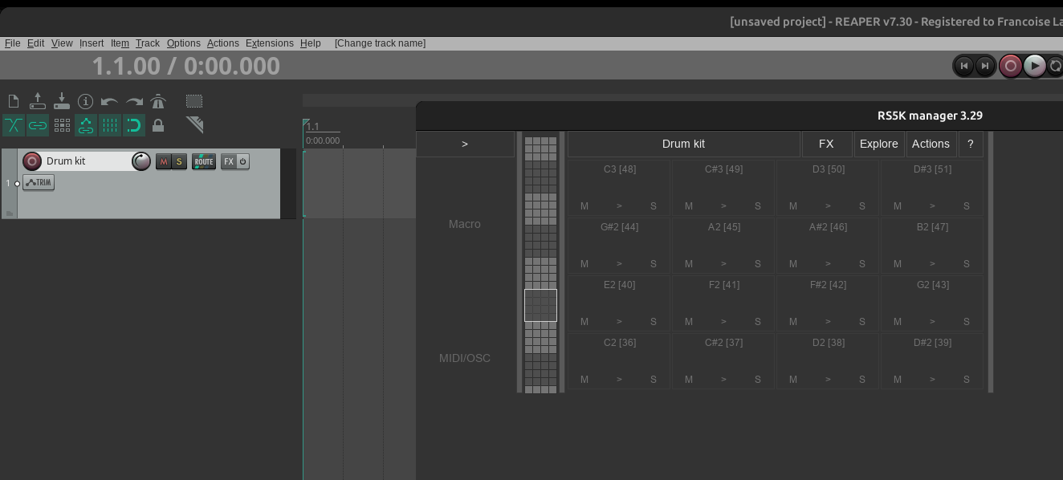
Task: Open the Macro tab in RS5K manager
Action: click(x=465, y=224)
